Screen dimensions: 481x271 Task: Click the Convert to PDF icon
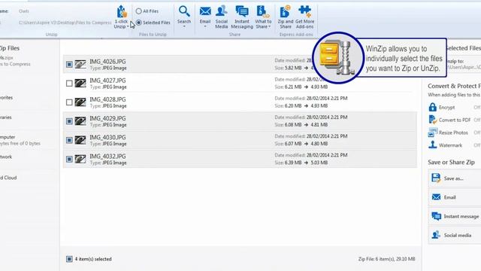coord(433,120)
